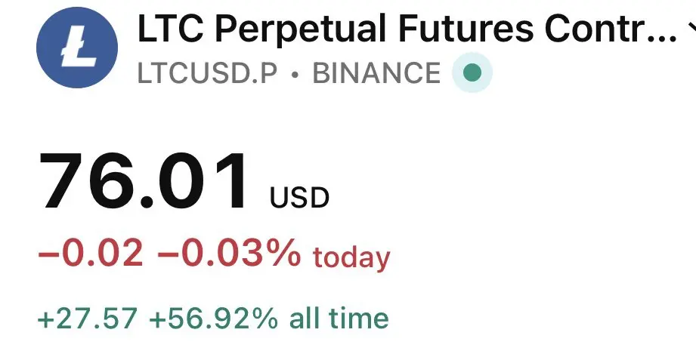Screen dimensions: 696x348
Task: Select the green all time label
Action: tap(339, 318)
